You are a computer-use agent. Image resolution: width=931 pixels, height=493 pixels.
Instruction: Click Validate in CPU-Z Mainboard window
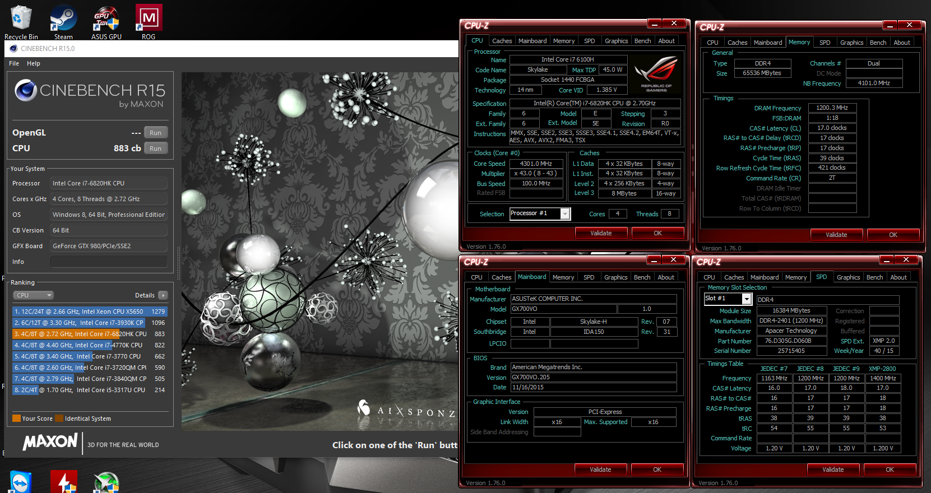tap(600, 469)
